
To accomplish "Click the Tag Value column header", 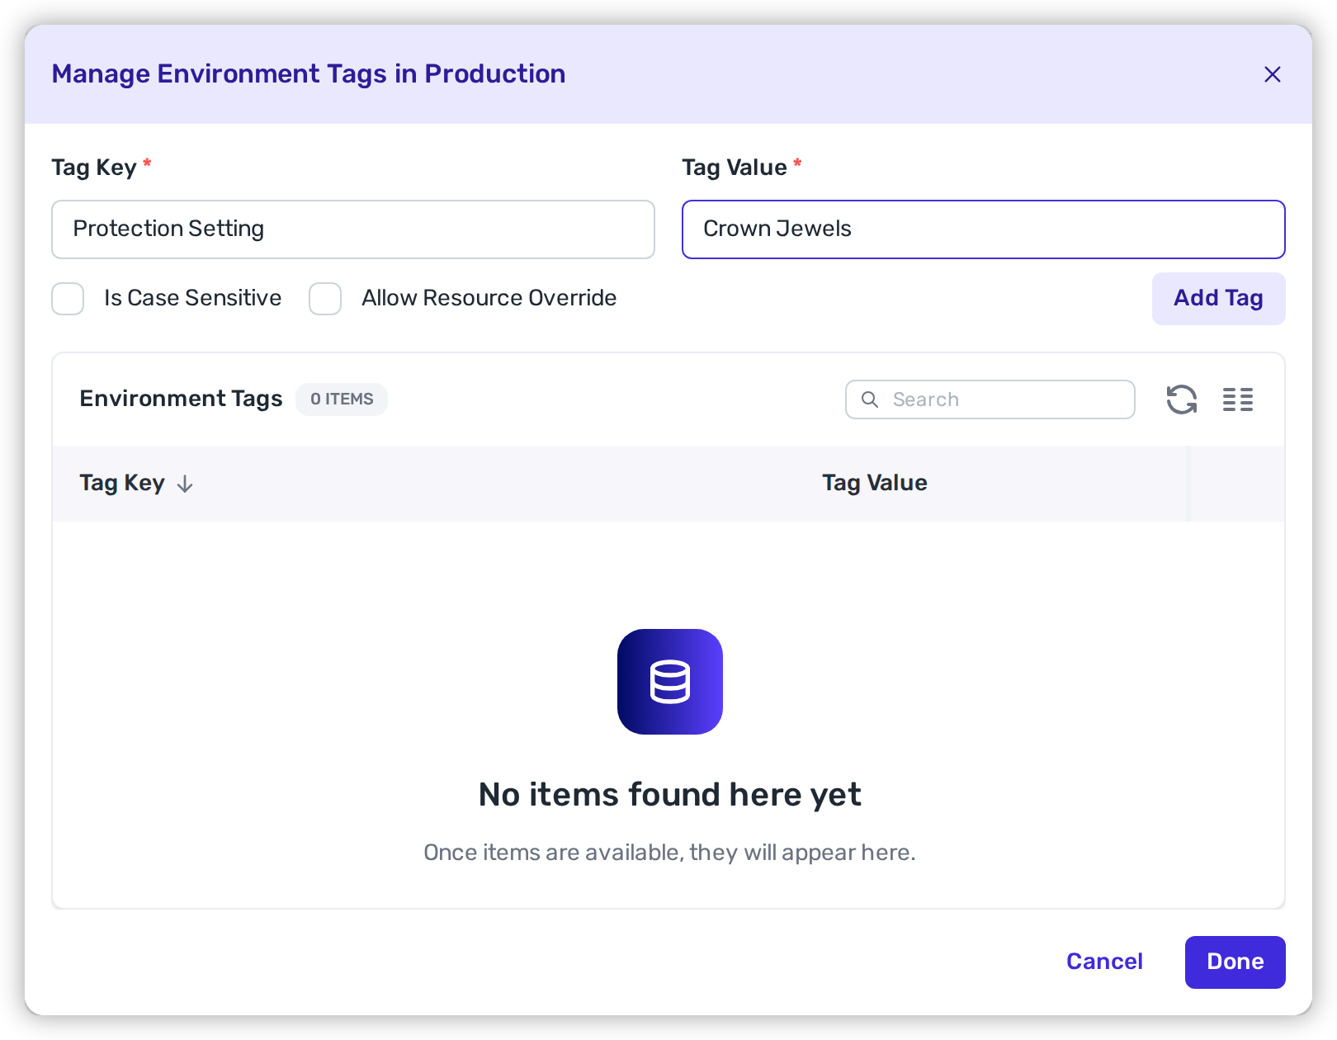I will pos(874,483).
